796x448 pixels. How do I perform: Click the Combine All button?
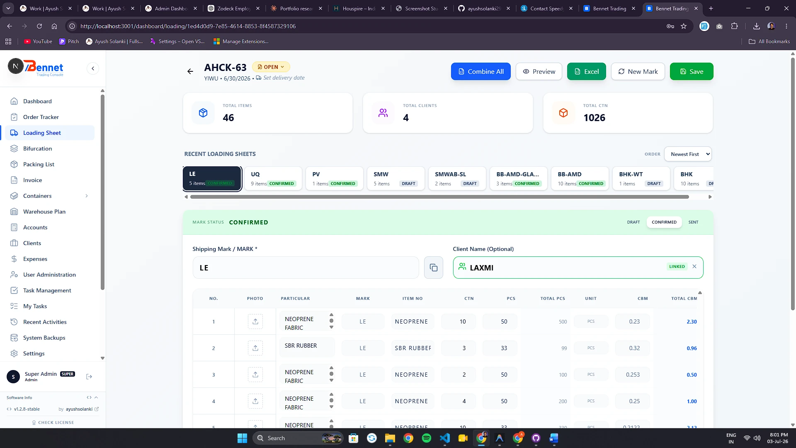tap(481, 71)
